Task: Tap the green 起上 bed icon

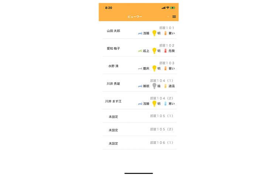Action: (140, 51)
